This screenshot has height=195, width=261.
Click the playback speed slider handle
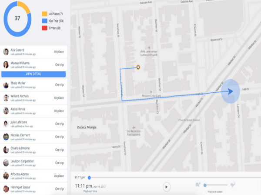tap(204, 185)
